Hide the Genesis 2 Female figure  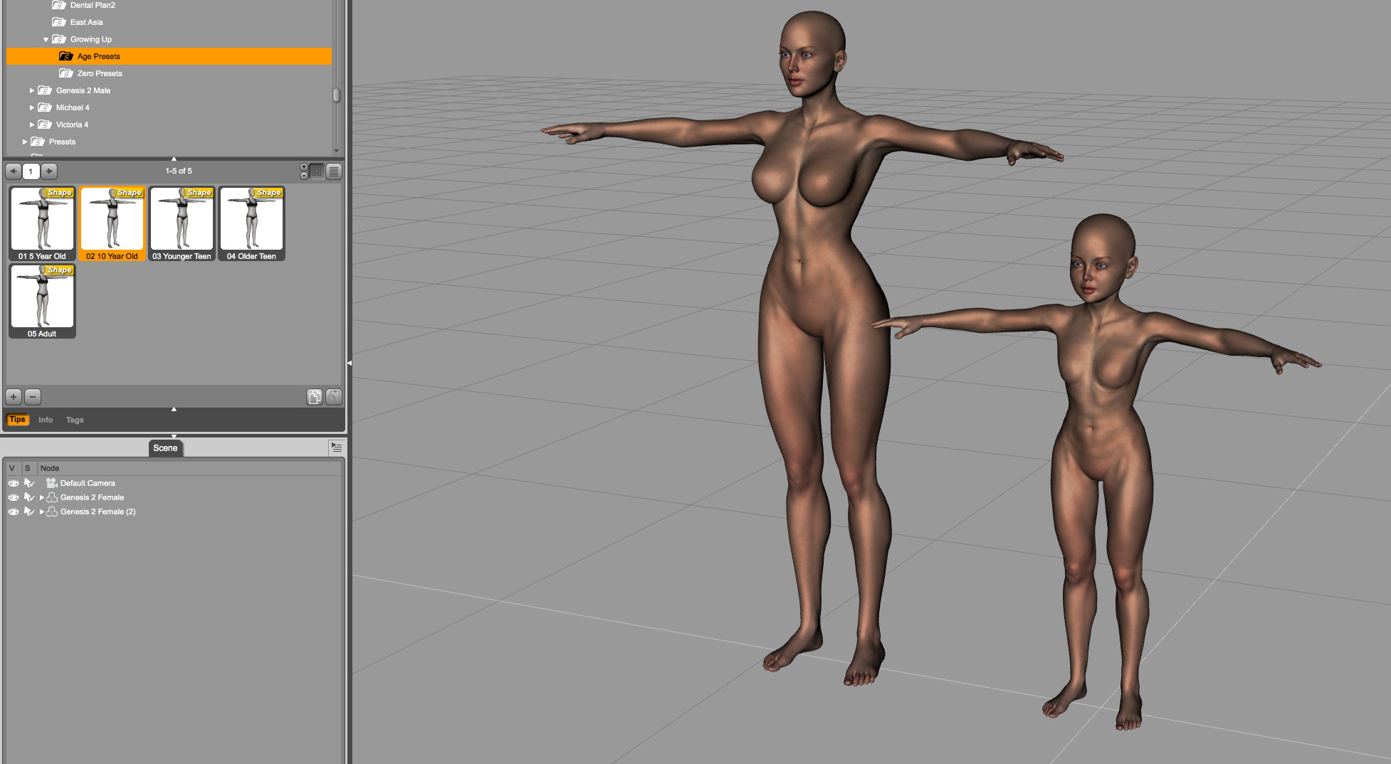[x=14, y=497]
